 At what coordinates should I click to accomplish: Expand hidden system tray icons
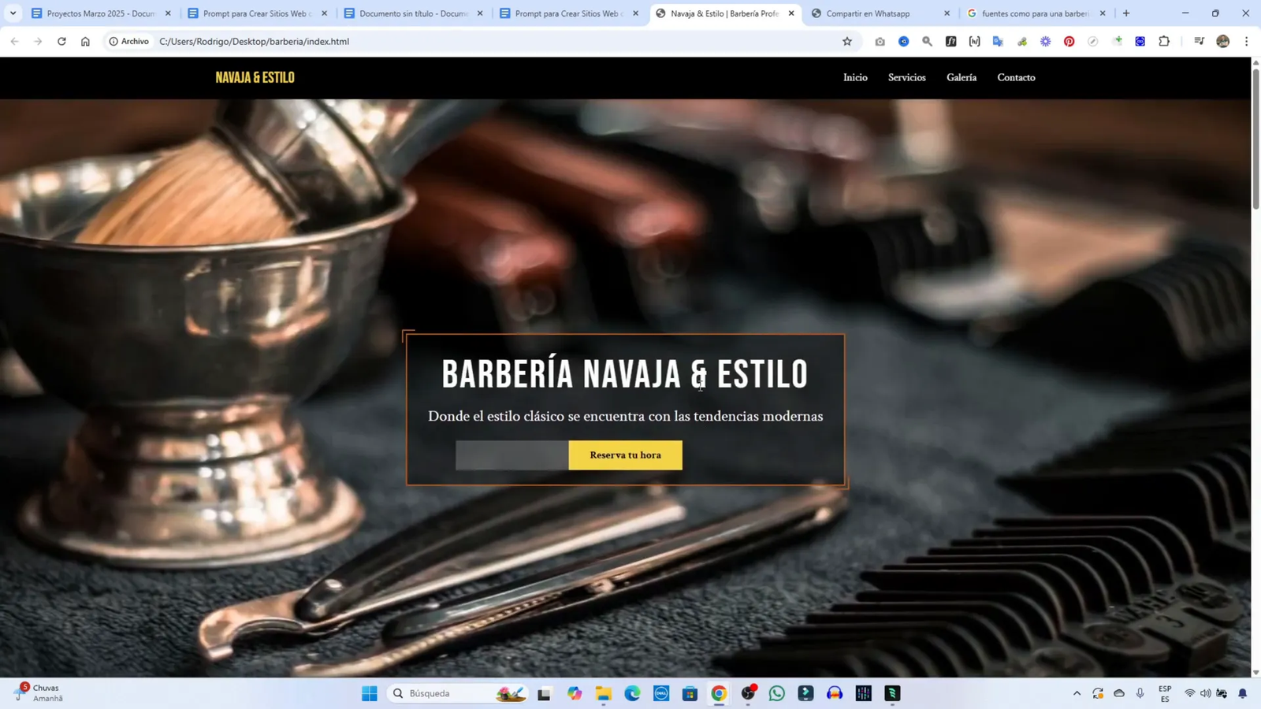coord(1077,693)
